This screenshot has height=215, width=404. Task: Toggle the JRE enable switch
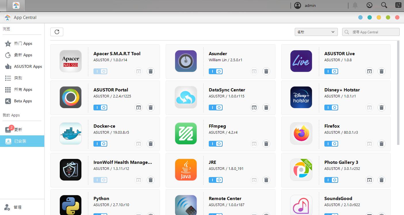tap(216, 180)
